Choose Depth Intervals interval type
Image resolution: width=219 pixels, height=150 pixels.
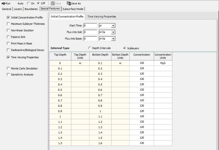click(x=90, y=48)
